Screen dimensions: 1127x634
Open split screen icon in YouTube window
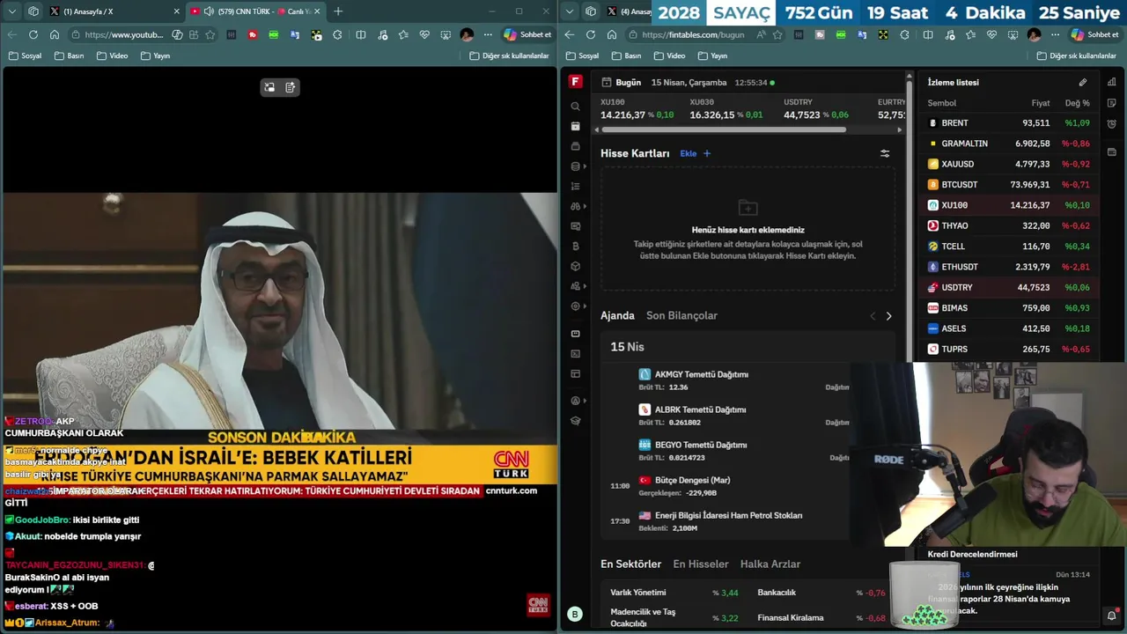point(361,34)
